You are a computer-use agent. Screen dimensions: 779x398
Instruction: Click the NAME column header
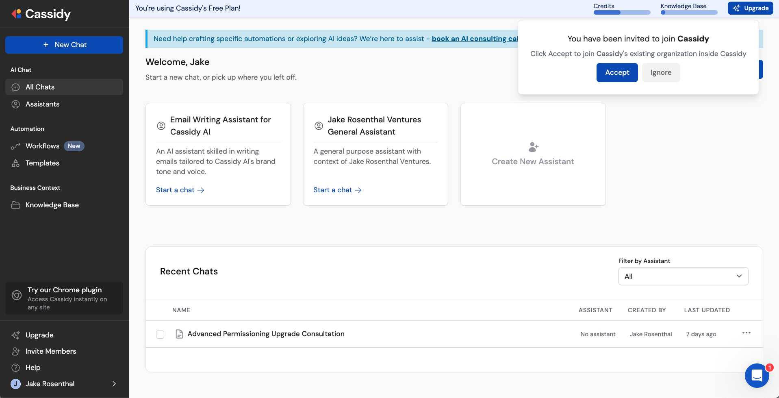coord(181,310)
